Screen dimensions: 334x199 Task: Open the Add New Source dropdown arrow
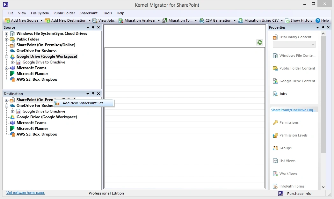point(41,21)
